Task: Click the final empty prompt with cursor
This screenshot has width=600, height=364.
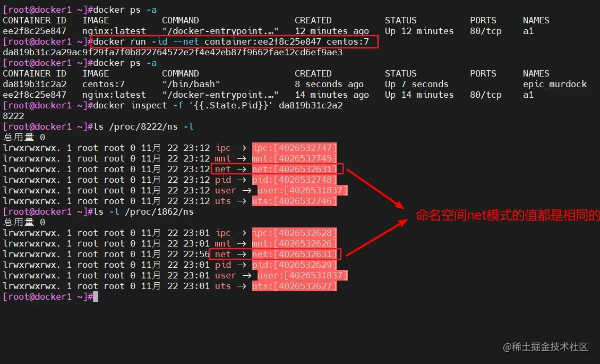Action: point(50,297)
